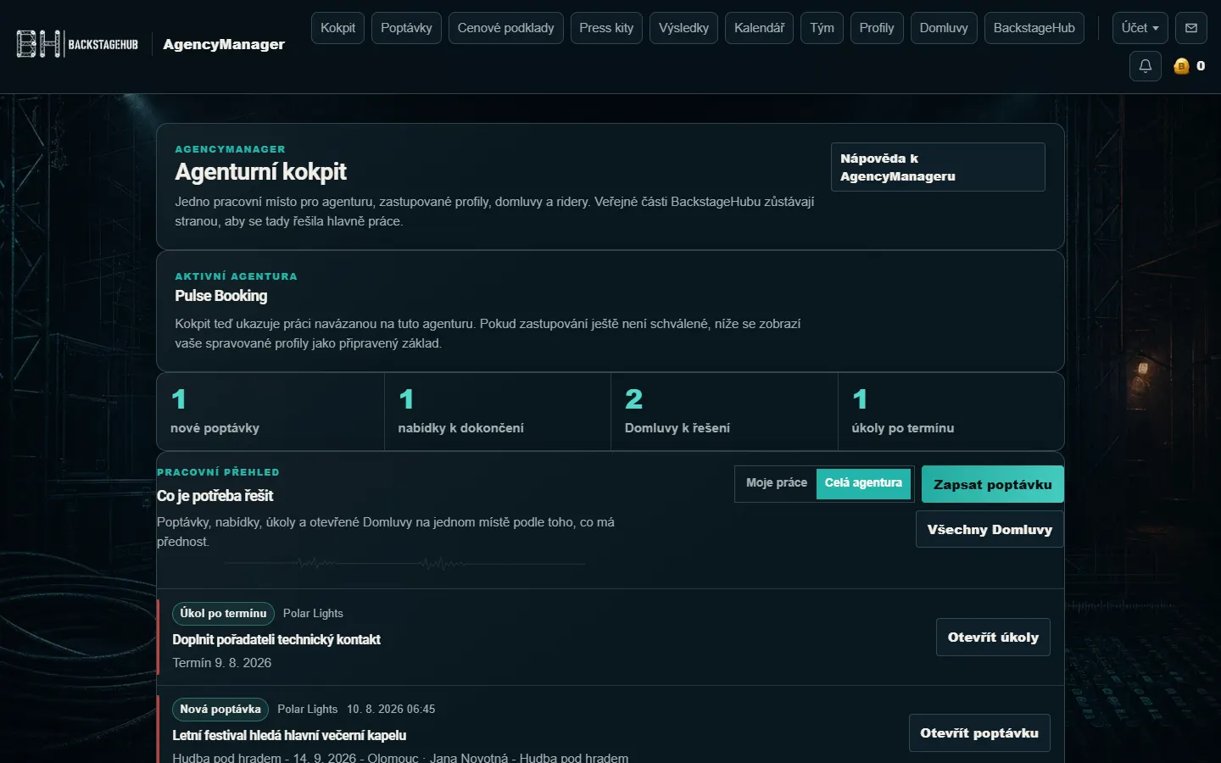Open task 'Doplnit pořadateli technický kontakt'

(x=276, y=640)
